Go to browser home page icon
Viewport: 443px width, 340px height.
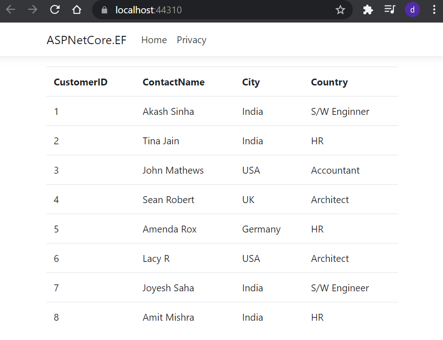point(76,10)
